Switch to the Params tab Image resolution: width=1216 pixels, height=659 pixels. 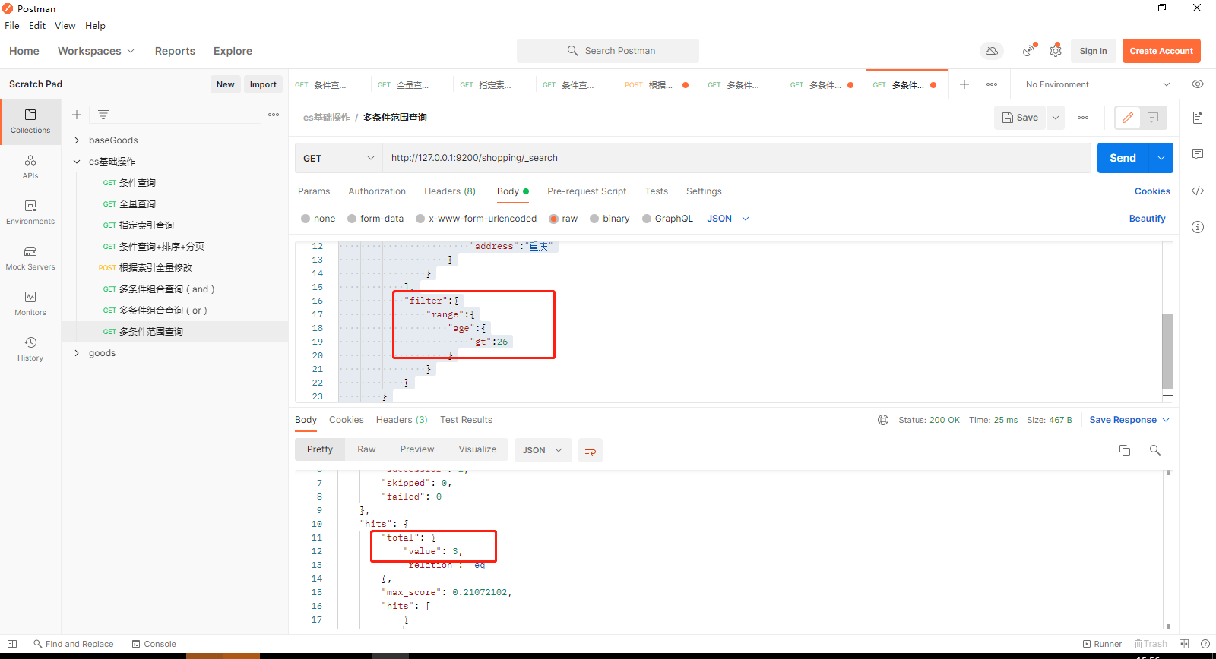point(314,191)
